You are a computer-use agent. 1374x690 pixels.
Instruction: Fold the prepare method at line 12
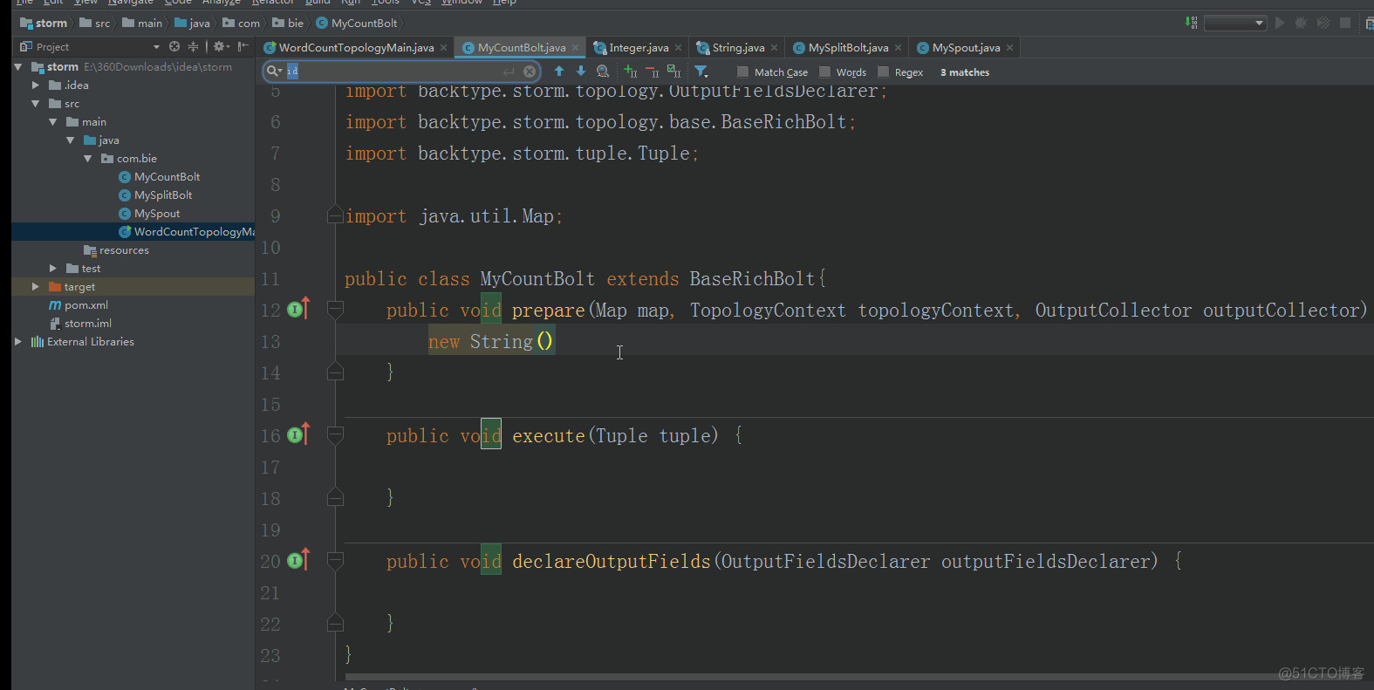(x=335, y=309)
